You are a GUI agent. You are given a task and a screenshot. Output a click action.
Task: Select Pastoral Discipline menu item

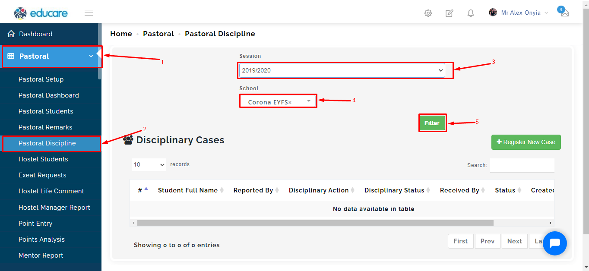click(51, 143)
